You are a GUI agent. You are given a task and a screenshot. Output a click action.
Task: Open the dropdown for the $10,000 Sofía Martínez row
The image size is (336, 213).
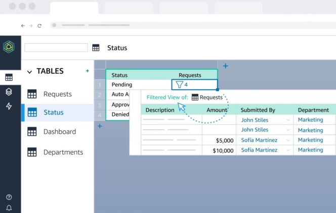[x=288, y=150]
